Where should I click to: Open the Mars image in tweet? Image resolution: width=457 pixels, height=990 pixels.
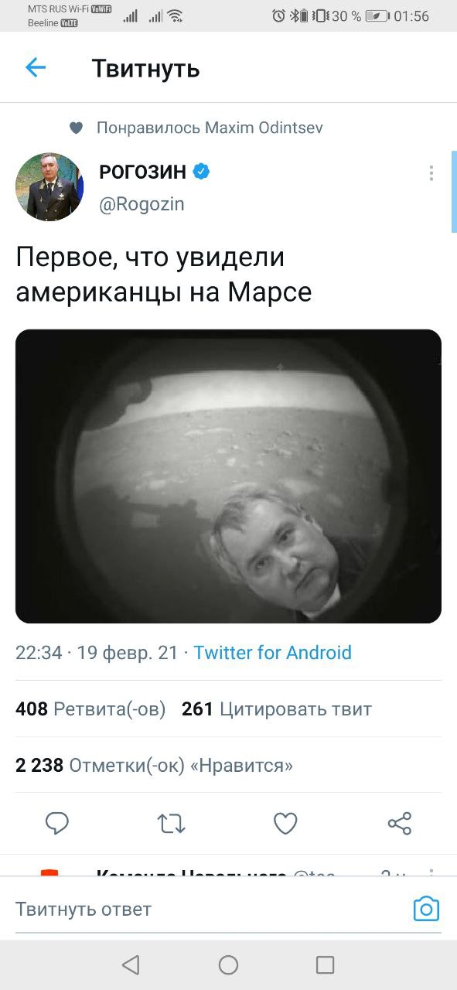[x=228, y=476]
